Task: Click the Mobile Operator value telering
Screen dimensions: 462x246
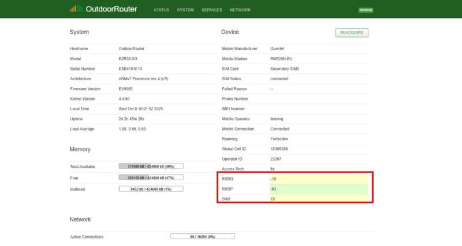Action: (277, 119)
